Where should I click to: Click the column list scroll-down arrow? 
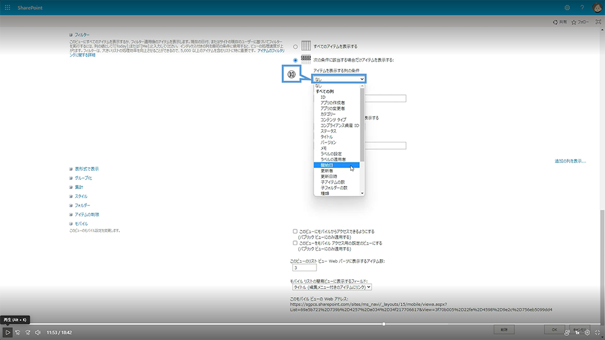tap(362, 193)
